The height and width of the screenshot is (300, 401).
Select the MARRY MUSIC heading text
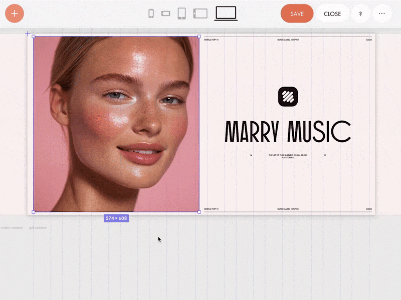(x=288, y=131)
